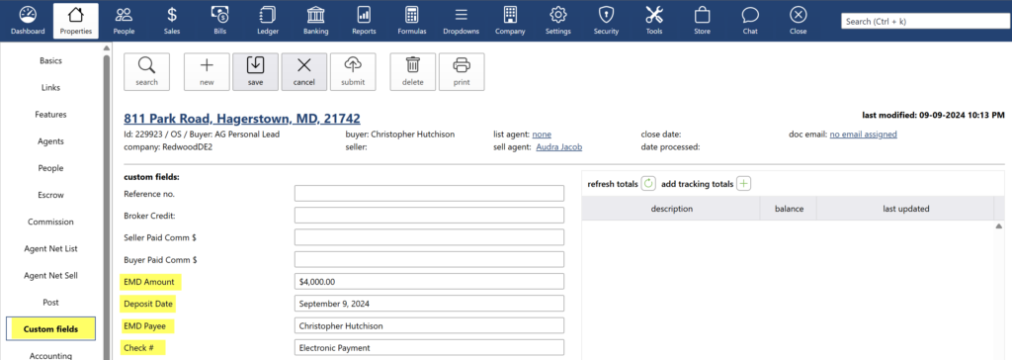
Task: Open Accounting sidebar section
Action: (51, 355)
